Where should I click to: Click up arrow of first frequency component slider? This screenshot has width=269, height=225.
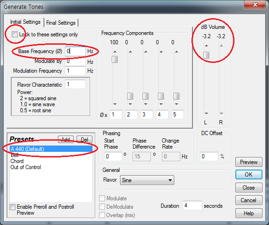coord(115,52)
